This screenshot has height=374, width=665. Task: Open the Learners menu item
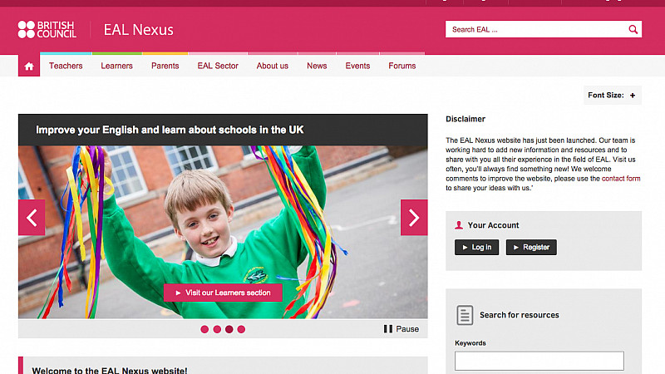[x=116, y=66]
